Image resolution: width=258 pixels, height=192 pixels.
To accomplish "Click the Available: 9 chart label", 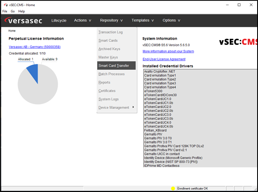I will [49, 59].
